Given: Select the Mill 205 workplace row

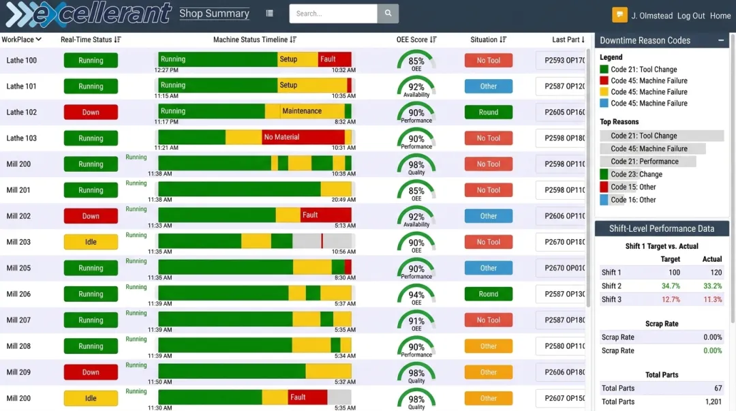Looking at the screenshot, I should [x=293, y=269].
